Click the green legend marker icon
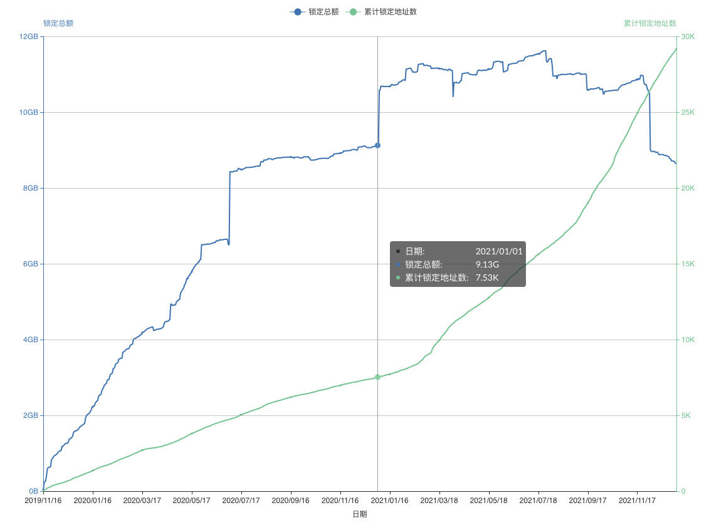Screen dimensions: 704x525 point(354,12)
